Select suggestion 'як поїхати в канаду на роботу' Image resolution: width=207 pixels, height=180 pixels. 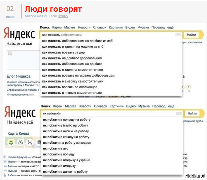pyautogui.click(x=112, y=137)
